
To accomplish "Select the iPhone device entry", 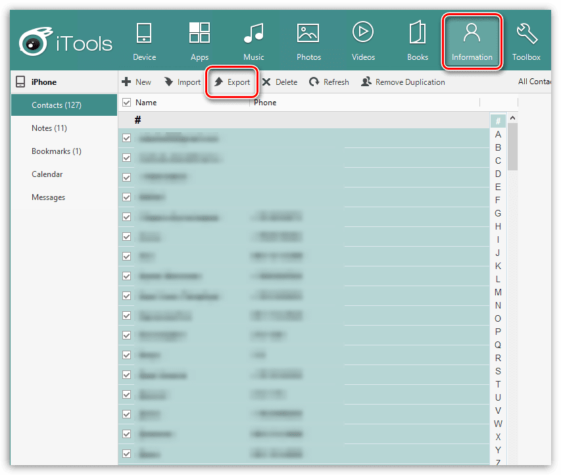I will 36,82.
